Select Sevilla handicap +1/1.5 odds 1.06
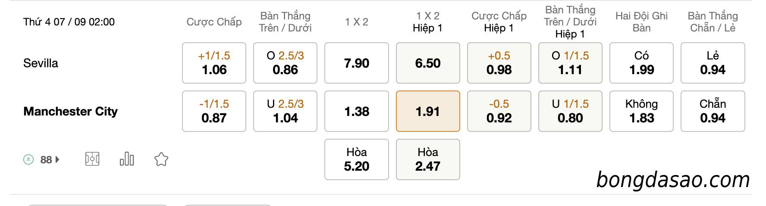The image size is (766, 206). click(x=214, y=63)
